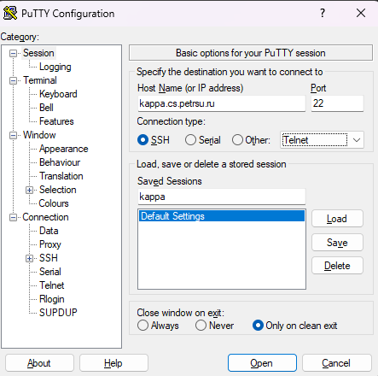
Task: Click the Host Name input field
Action: point(222,103)
